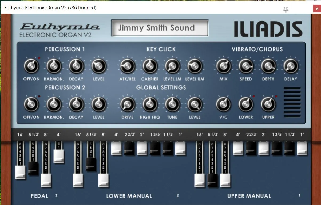Image resolution: width=321 pixels, height=205 pixels.
Task: Click the HIGH FRQ knob
Action: (x=150, y=104)
